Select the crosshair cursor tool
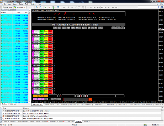 pyautogui.click(x=64, y=7)
